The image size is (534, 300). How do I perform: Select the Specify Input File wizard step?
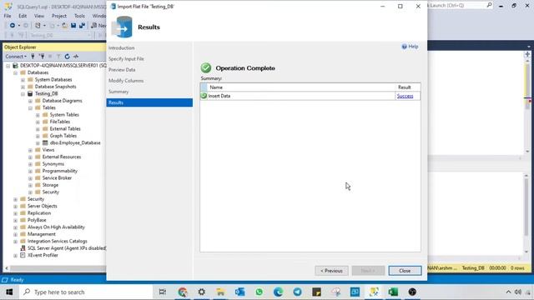126,59
